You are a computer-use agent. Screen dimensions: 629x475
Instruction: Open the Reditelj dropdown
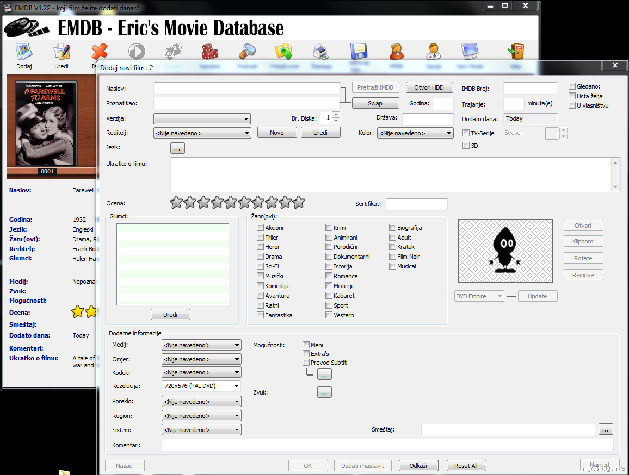tap(202, 133)
